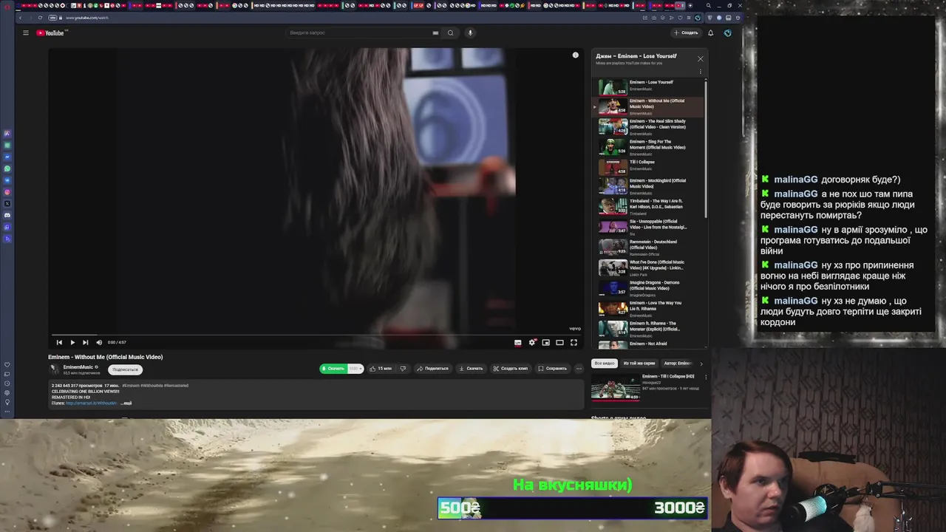Open the EminemMusic channel avatar
Image resolution: width=946 pixels, height=532 pixels.
[x=54, y=369]
